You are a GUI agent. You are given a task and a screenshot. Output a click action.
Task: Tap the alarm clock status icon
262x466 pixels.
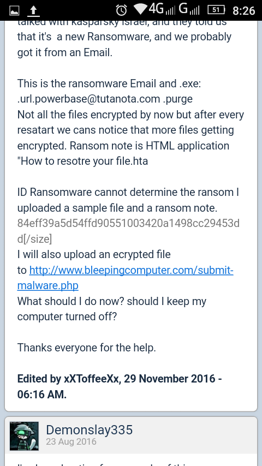click(x=121, y=11)
